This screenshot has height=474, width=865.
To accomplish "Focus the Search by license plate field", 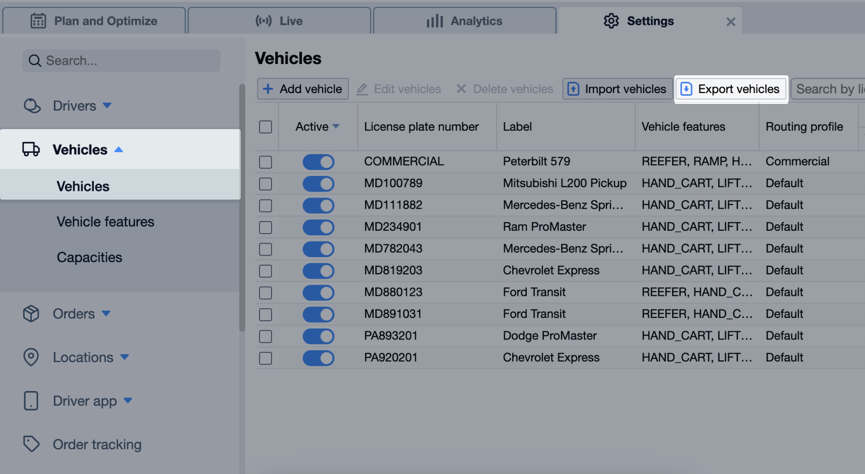I will coord(828,89).
